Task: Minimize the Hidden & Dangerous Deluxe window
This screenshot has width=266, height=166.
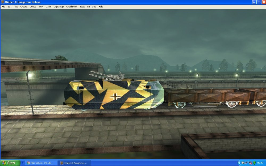Action: coord(254,2)
